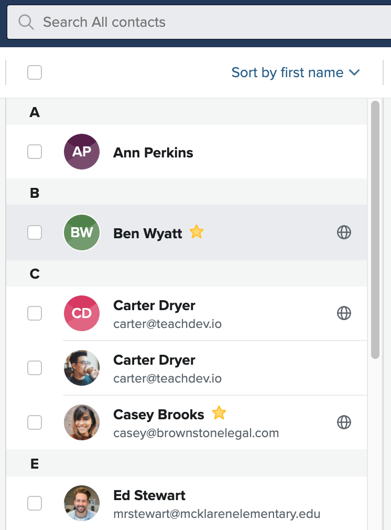Click the star next to Ben Wyatt
The width and height of the screenshot is (391, 530).
click(x=196, y=232)
